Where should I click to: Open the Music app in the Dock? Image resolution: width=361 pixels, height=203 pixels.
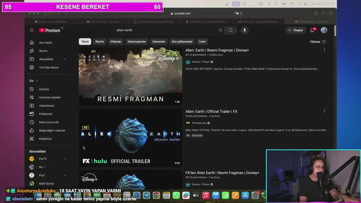point(206,195)
